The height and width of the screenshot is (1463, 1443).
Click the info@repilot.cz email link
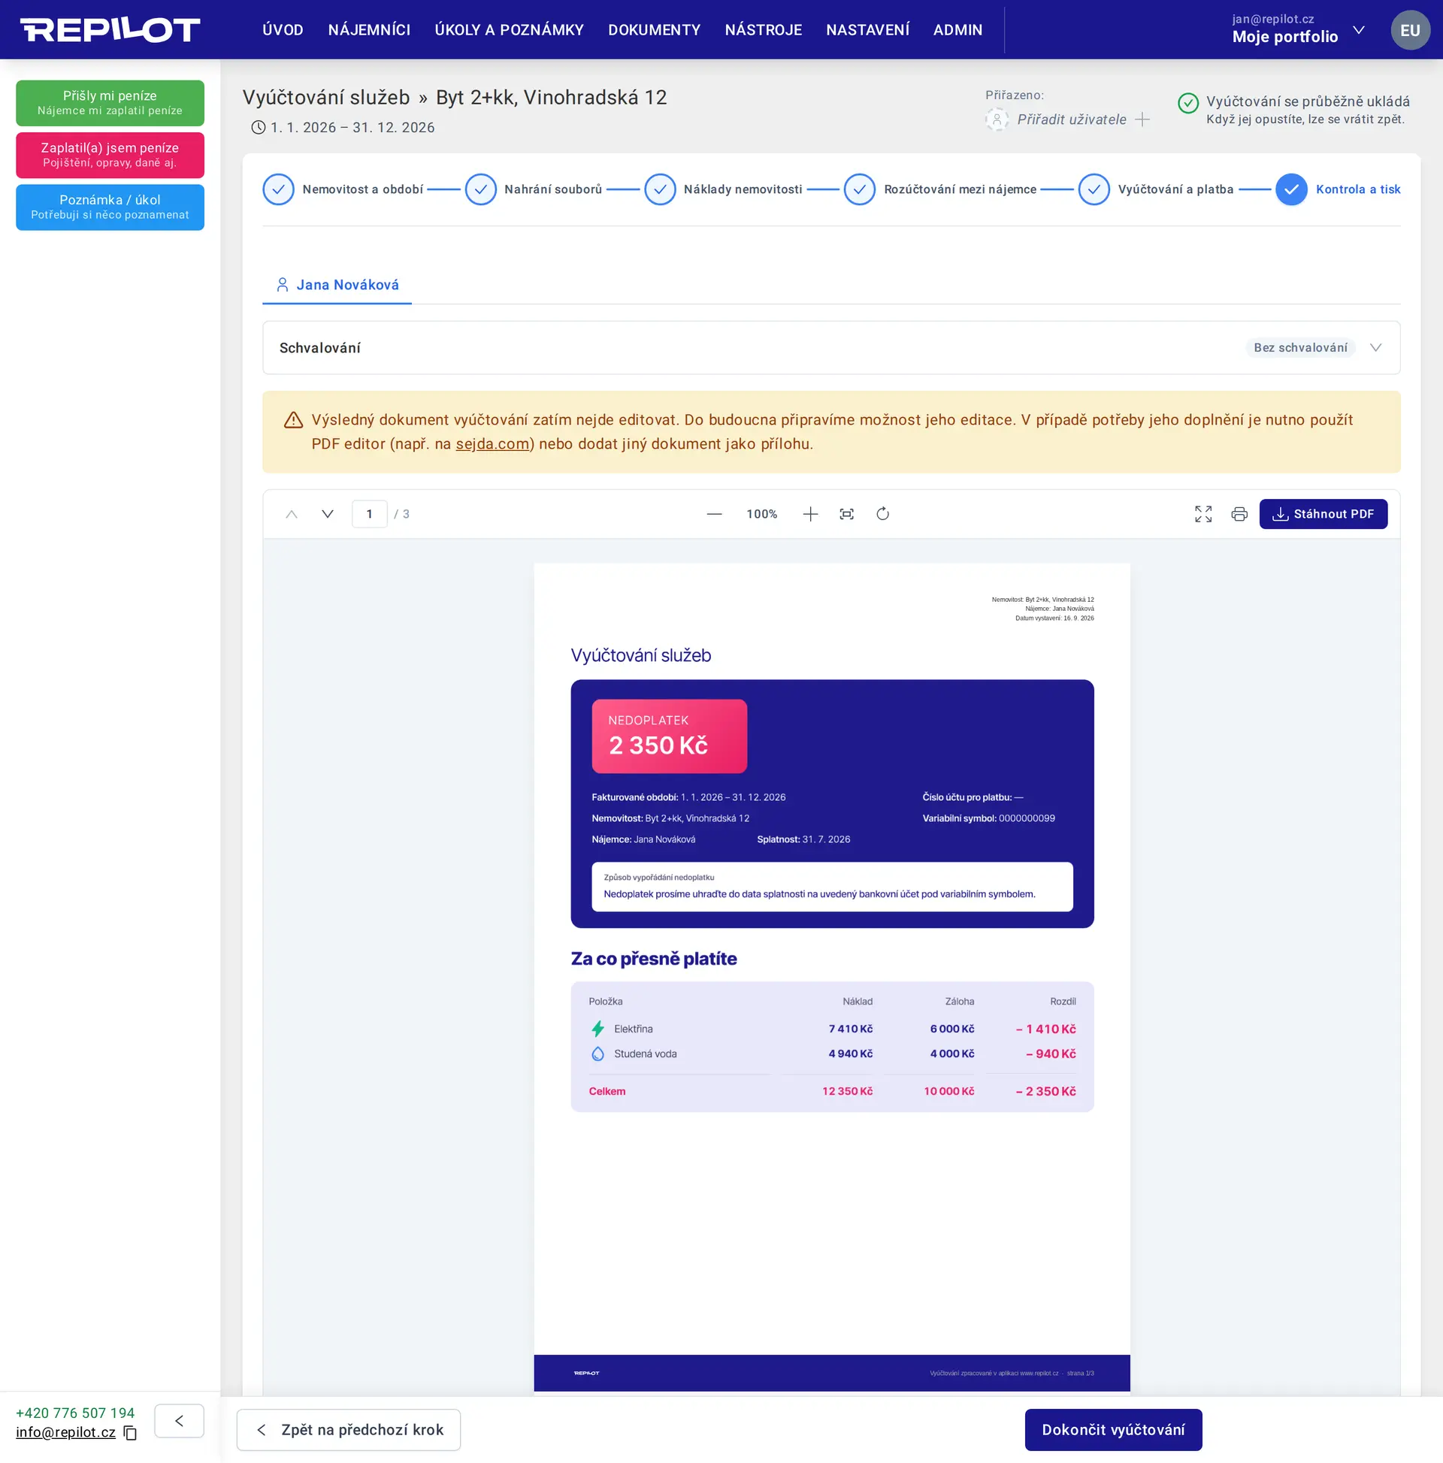click(x=66, y=1433)
